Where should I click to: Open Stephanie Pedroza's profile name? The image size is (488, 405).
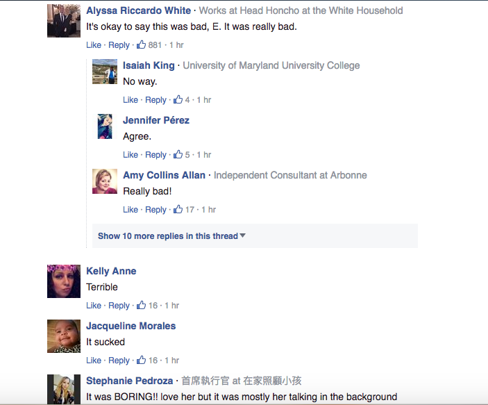click(x=130, y=381)
